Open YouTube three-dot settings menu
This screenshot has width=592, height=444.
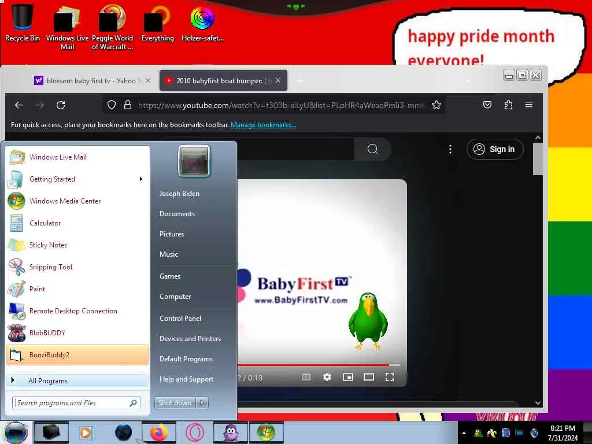[450, 149]
